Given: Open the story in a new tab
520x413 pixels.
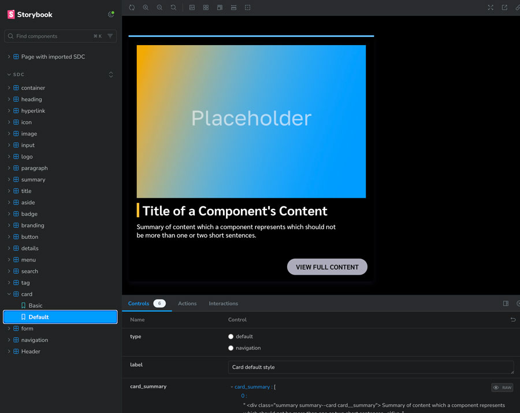Looking at the screenshot, I should point(504,8).
